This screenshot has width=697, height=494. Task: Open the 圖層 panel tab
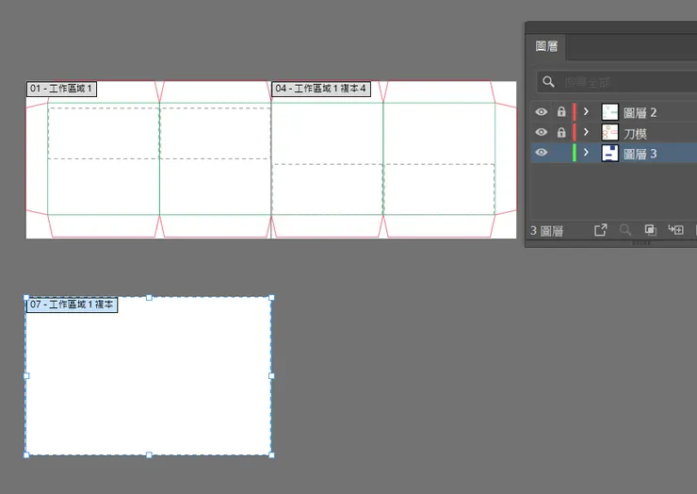546,46
